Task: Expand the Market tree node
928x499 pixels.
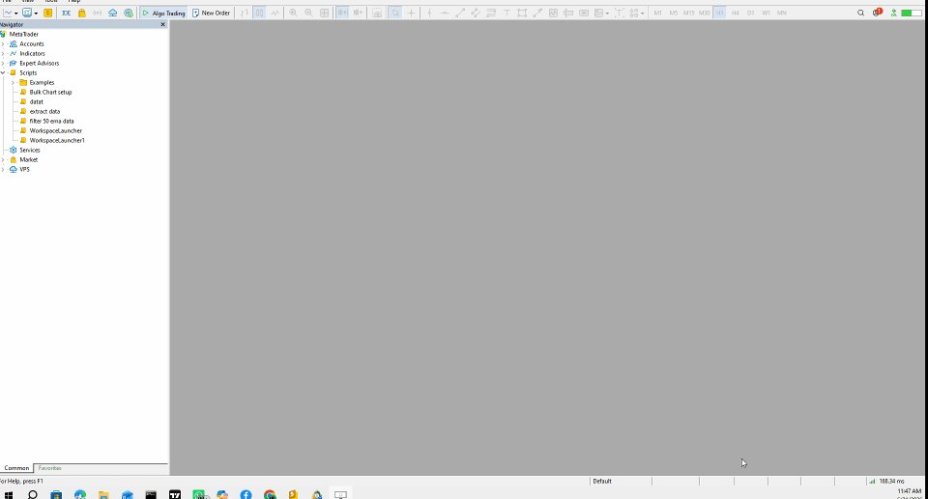Action: [x=3, y=159]
